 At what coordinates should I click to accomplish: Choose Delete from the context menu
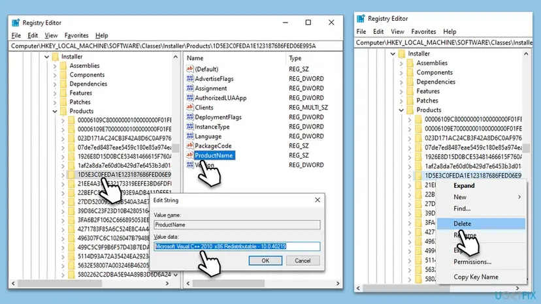pos(481,223)
